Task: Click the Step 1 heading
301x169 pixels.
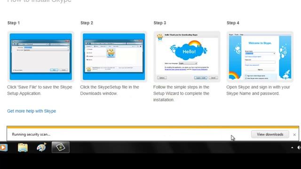Action: pyautogui.click(x=14, y=23)
